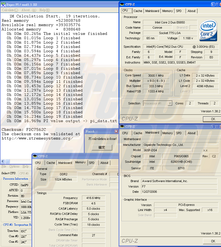Image resolution: width=221 pixels, height=247 pixels.
Task: Open the Options menu beside File
Action: [x=14, y=166]
